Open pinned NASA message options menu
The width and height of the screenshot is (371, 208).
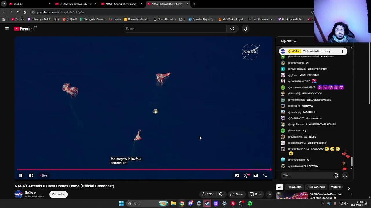[x=342, y=51]
